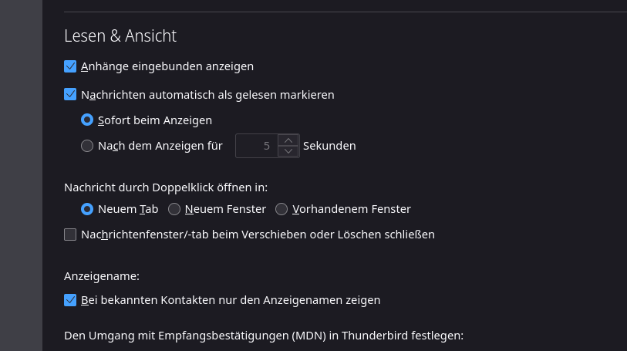The height and width of the screenshot is (351, 627).
Task: Pick 'Vorhandenem Fenster' radio option
Action: point(281,209)
